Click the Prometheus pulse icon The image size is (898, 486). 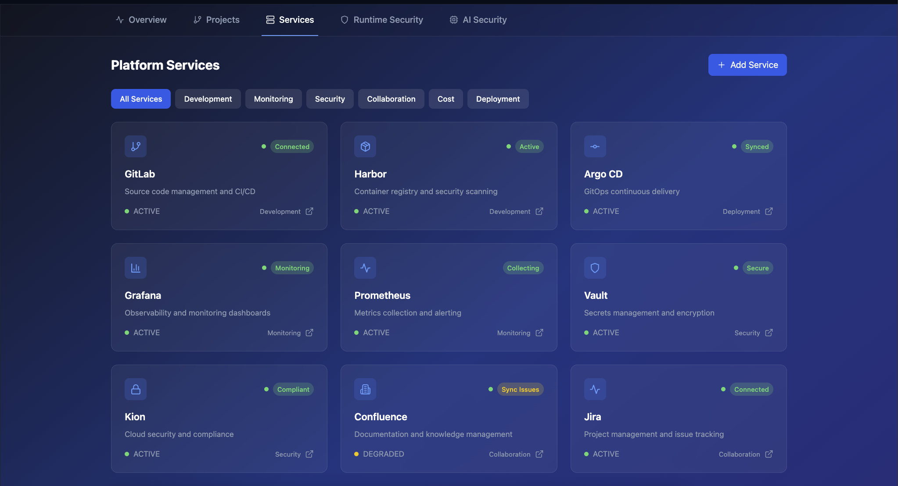point(365,268)
